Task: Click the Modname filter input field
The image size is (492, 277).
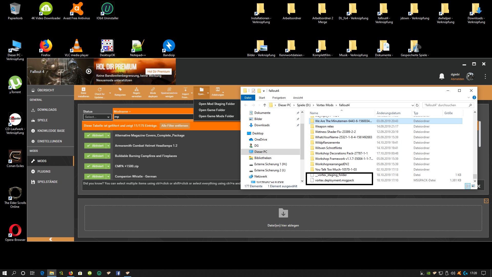Action: [153, 117]
